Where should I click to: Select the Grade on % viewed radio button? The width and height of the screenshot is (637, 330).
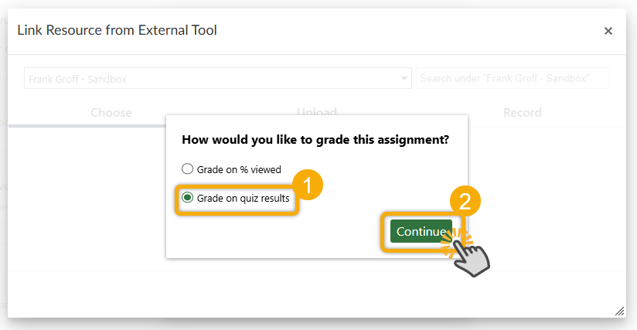tap(187, 168)
